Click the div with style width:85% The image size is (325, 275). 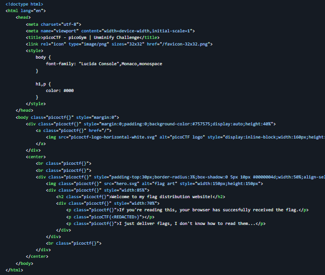click(97, 190)
